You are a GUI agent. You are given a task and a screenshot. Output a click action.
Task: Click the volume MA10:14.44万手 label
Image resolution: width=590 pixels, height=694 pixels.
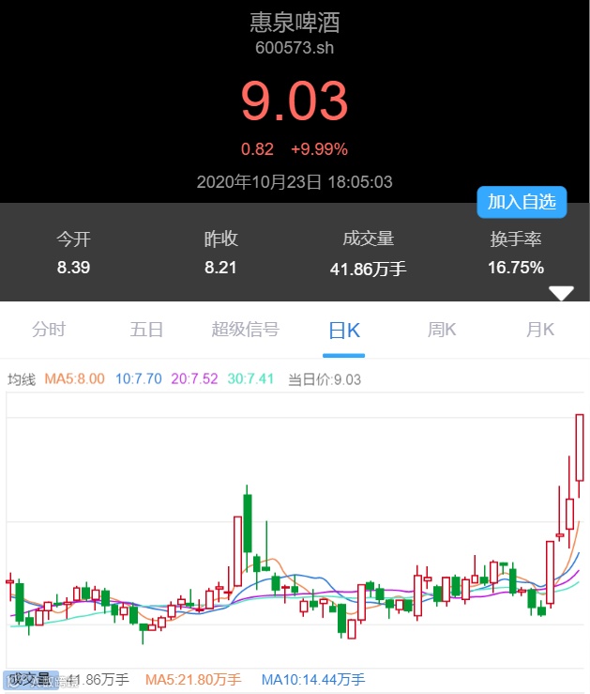coord(313,679)
